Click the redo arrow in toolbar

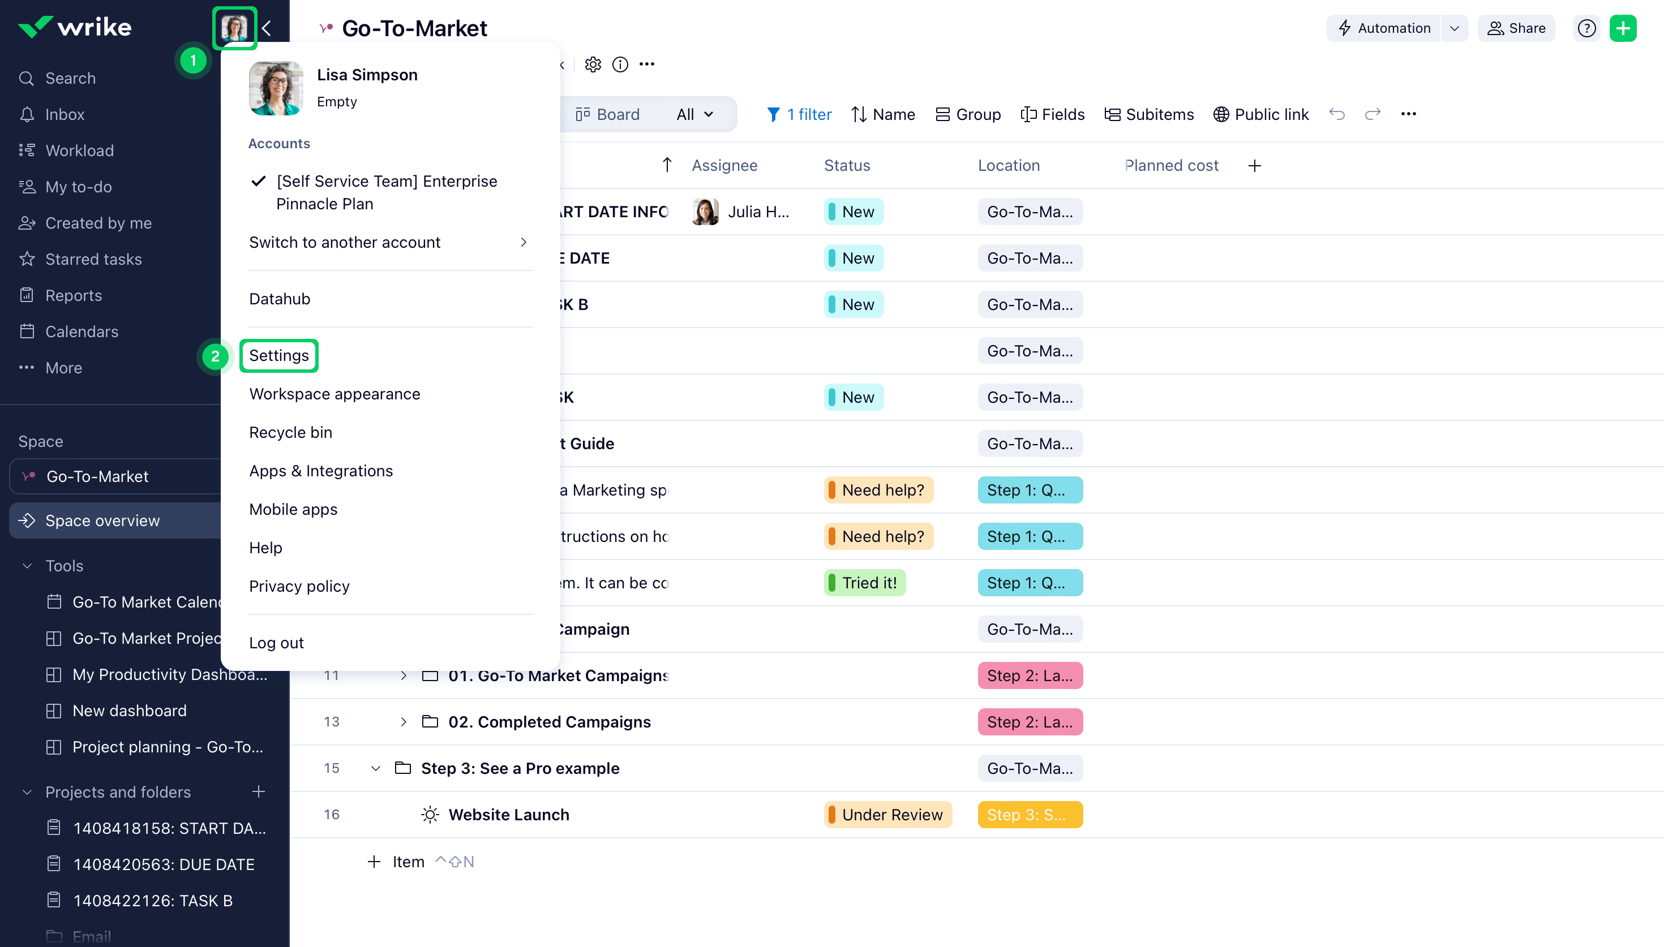1372,114
